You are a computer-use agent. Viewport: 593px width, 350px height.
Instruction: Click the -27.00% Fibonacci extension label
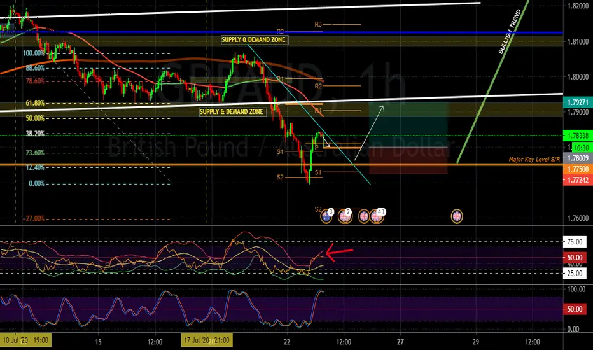(x=34, y=219)
